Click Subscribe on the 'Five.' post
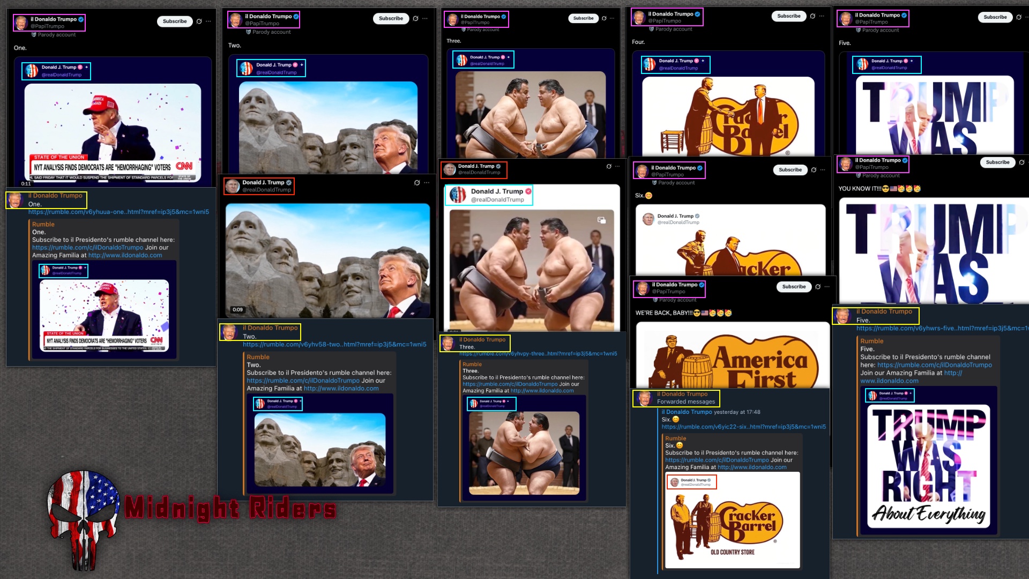 click(x=995, y=17)
